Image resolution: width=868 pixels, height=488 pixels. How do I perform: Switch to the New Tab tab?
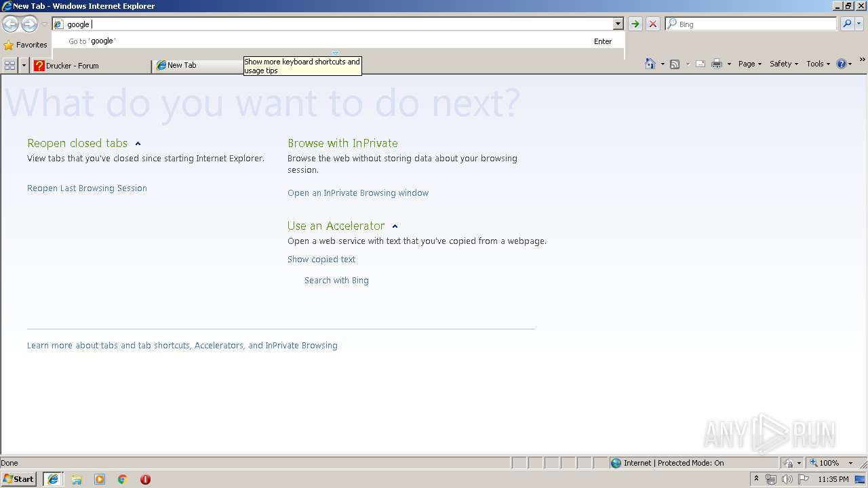coord(198,66)
